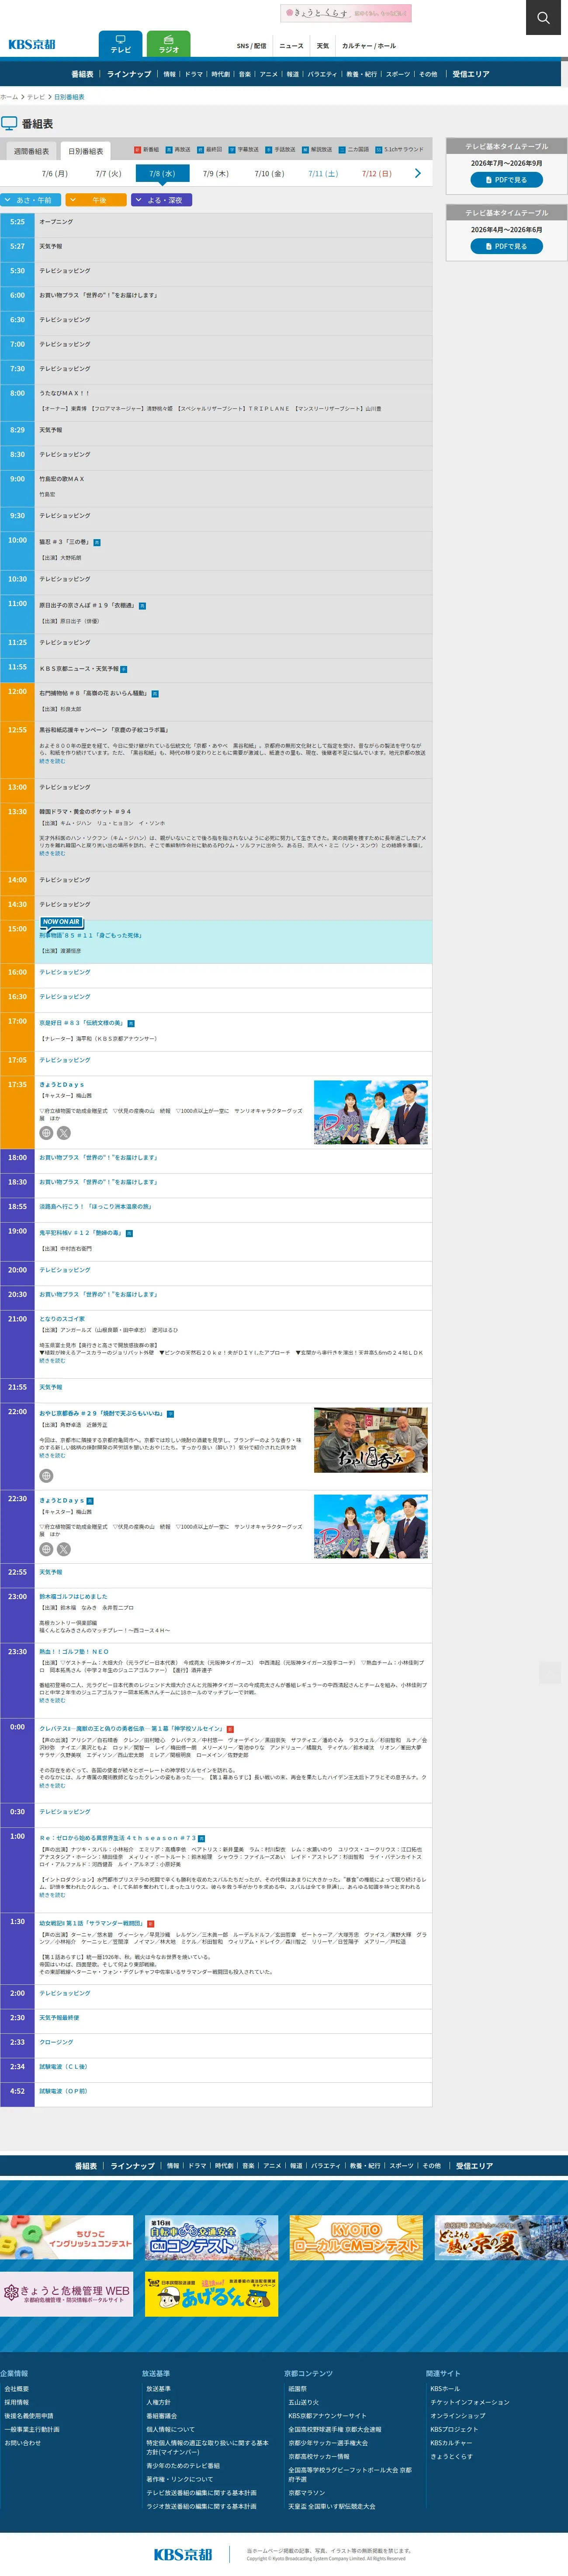Open ニュース in the header menu
Screen dimensions: 568x2576
[291, 46]
